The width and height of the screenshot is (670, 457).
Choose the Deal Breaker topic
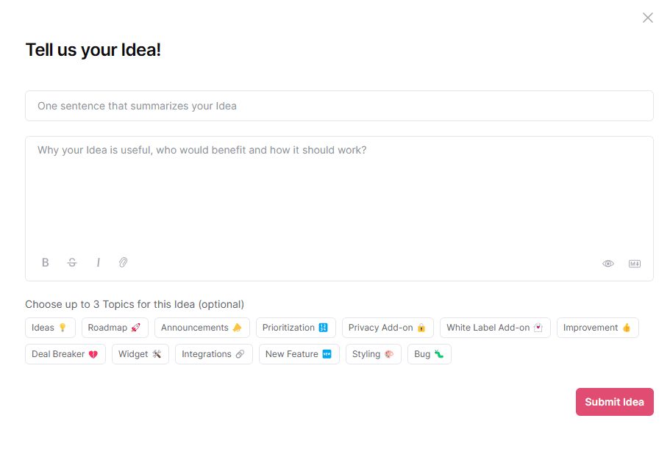(65, 353)
